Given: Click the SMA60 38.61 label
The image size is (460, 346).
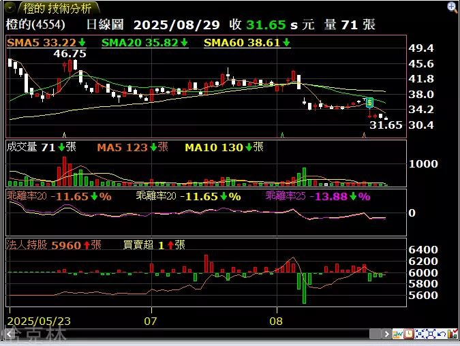Looking at the screenshot, I should click(x=247, y=43).
